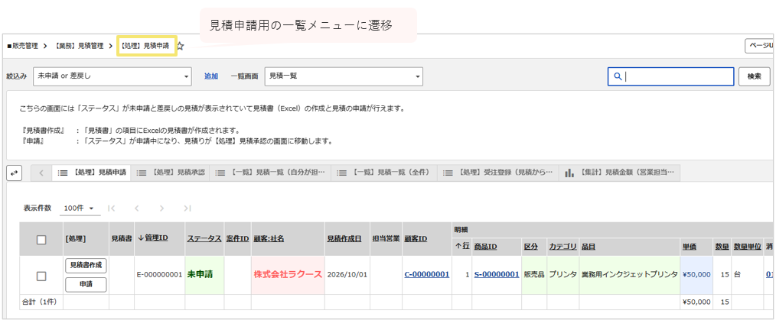Open product link S-00000001
The width and height of the screenshot is (776, 320).
[497, 275]
